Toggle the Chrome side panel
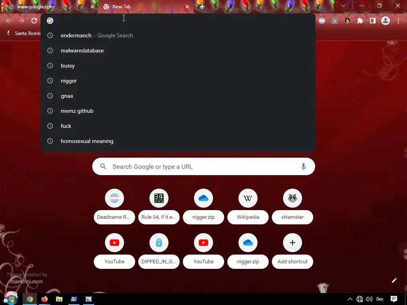Screen dimensions: 407x305 point(373,21)
